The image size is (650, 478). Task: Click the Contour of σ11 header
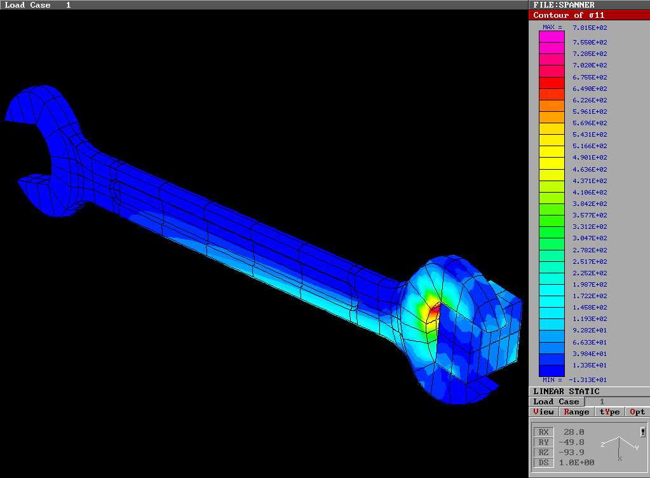click(x=589, y=15)
